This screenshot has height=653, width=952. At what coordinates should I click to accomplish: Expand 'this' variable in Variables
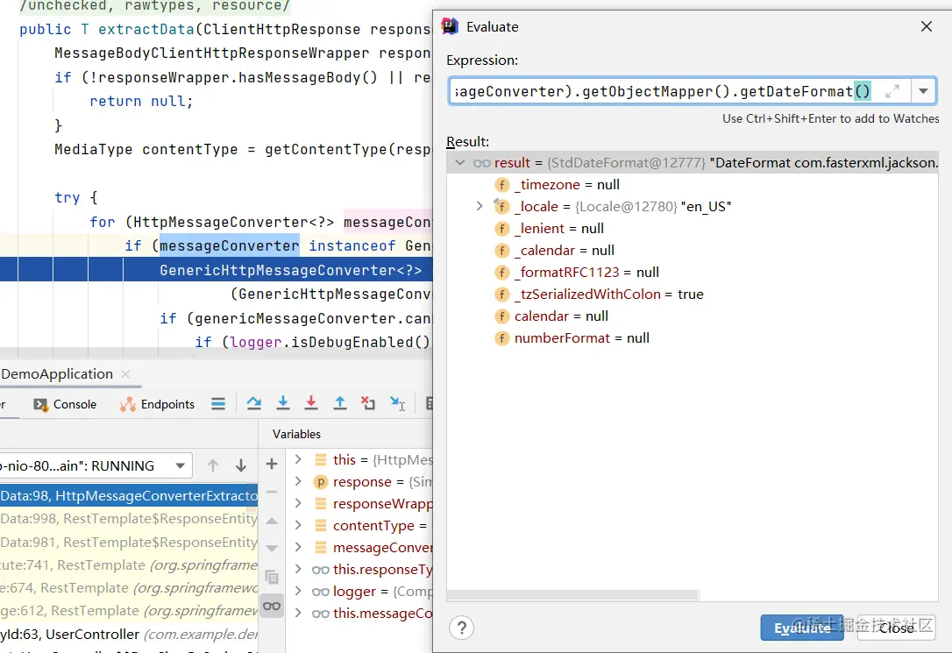coord(297,459)
